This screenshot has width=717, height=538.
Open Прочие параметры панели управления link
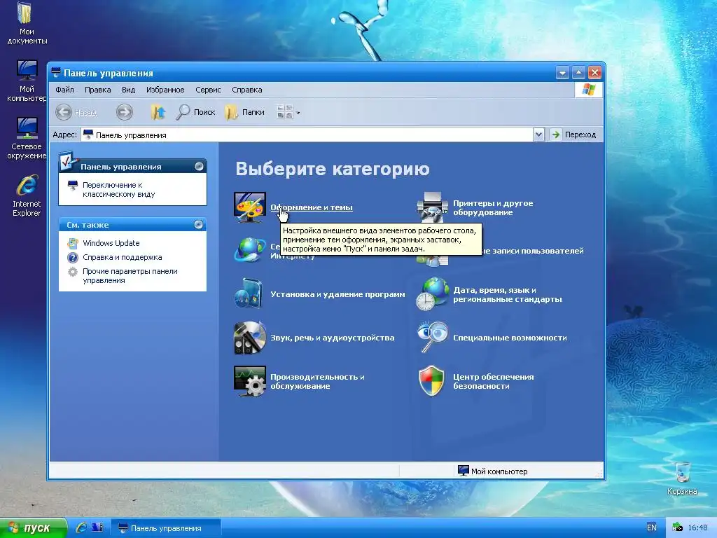click(130, 276)
